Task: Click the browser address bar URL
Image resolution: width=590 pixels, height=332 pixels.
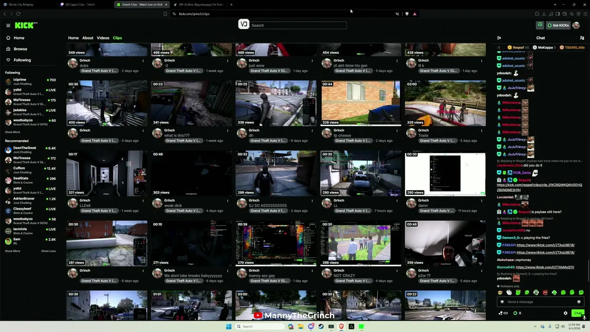Action: pos(194,14)
